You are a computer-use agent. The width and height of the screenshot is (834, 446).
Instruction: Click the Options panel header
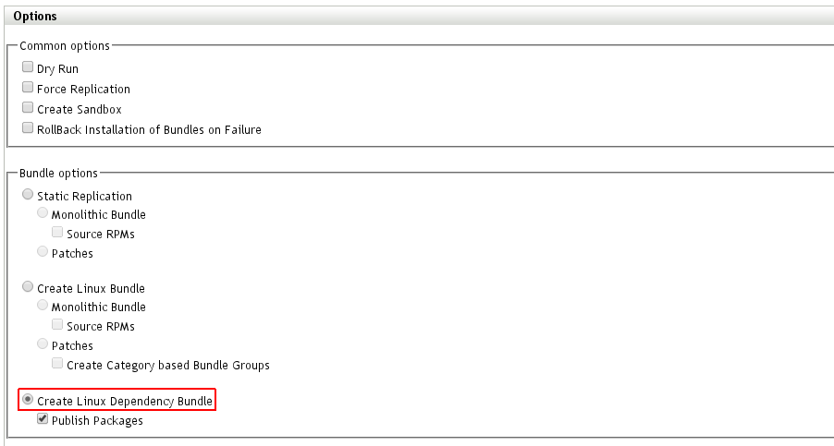pos(35,17)
